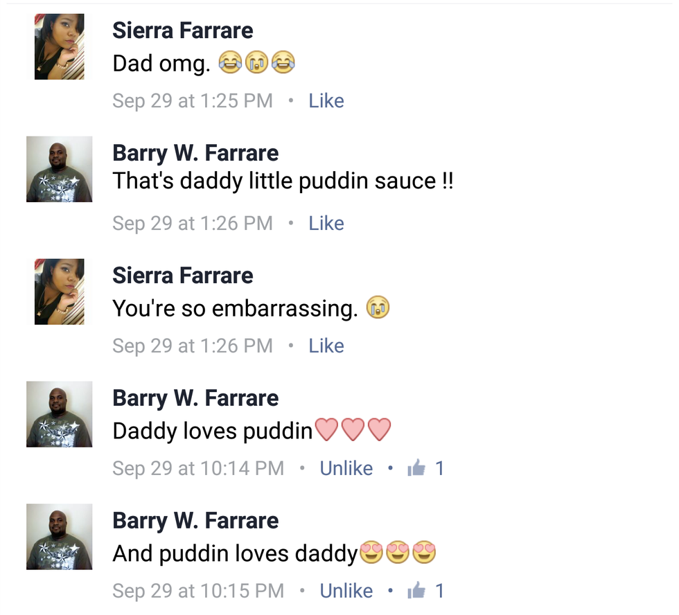
Task: Open Sierra Farrare's name on 'Dad omg' comment
Action: [183, 30]
